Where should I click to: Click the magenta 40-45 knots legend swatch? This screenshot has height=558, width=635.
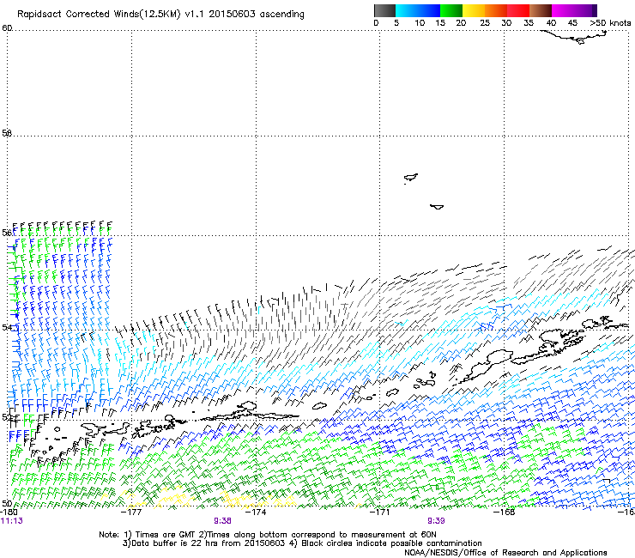[563, 10]
